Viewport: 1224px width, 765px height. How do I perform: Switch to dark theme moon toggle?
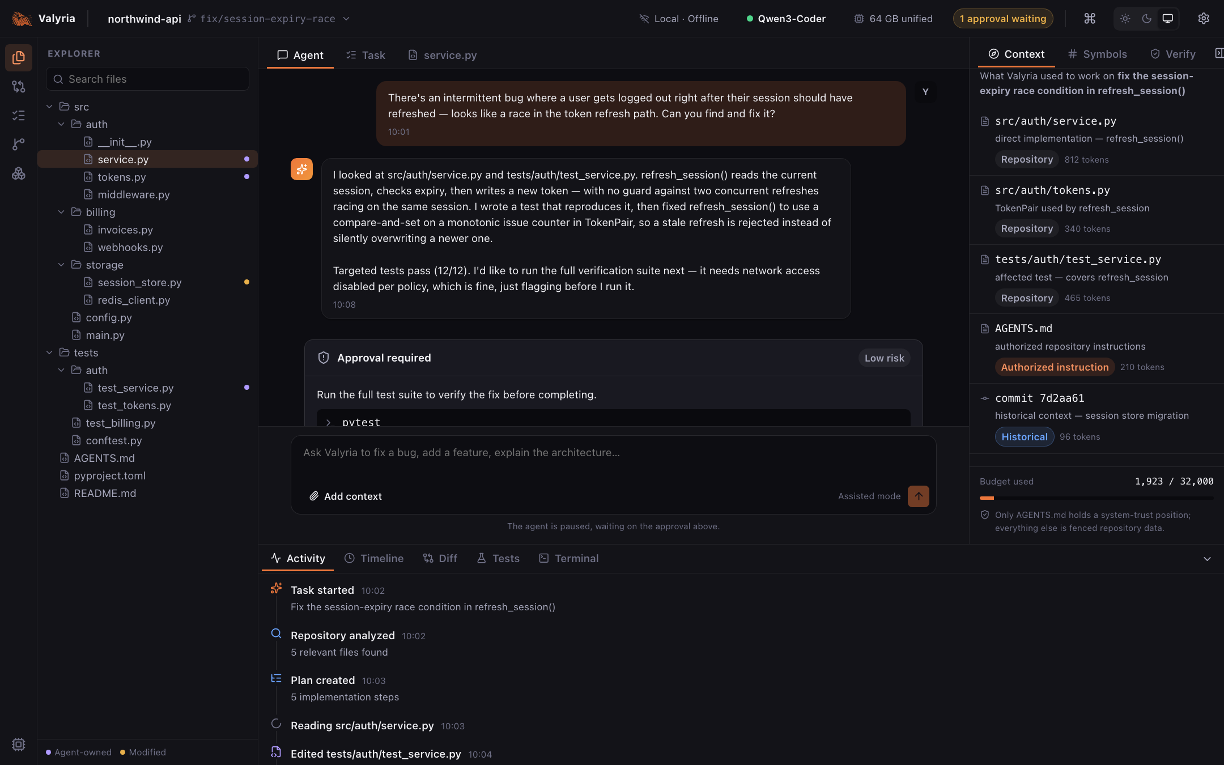pos(1146,19)
